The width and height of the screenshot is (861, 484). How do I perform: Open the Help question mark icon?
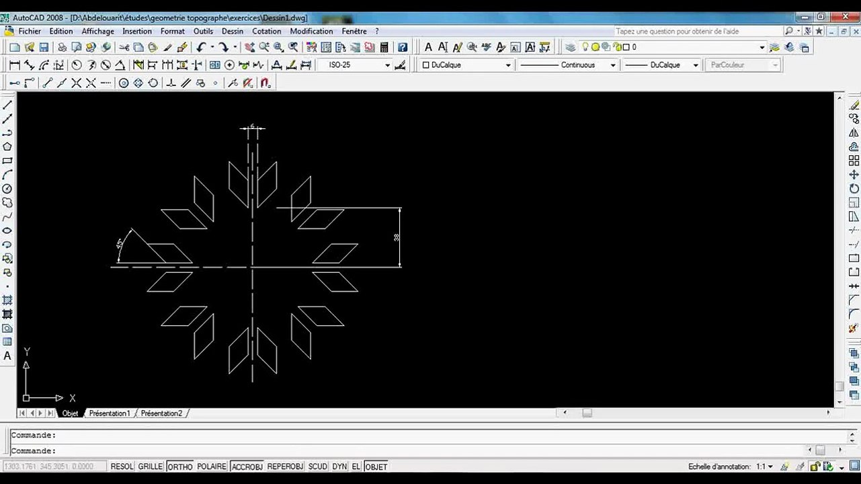403,47
